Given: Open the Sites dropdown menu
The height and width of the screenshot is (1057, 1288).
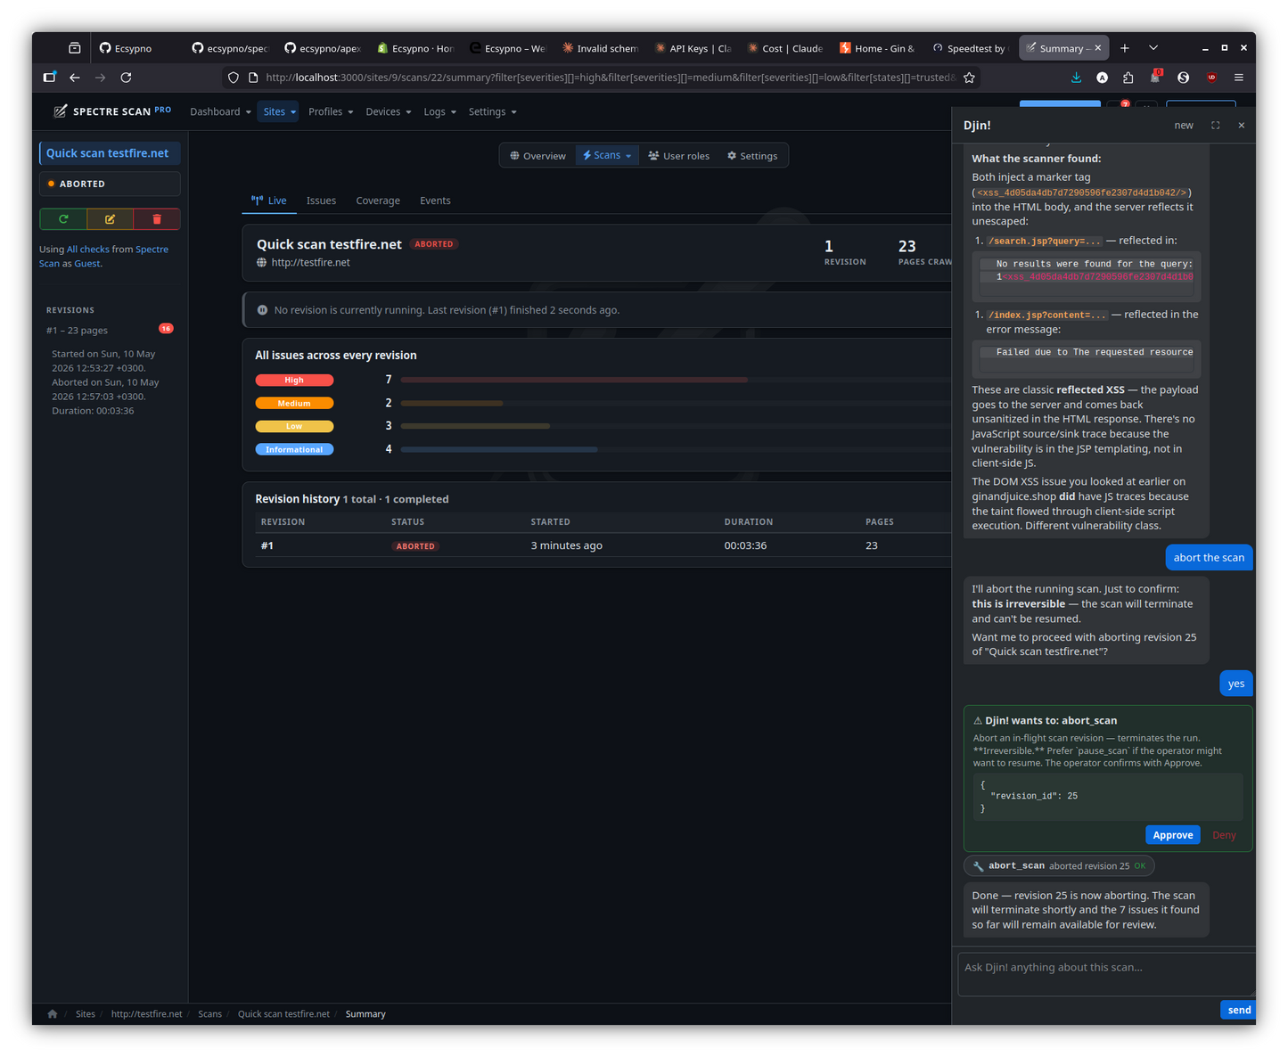Looking at the screenshot, I should click(x=280, y=112).
